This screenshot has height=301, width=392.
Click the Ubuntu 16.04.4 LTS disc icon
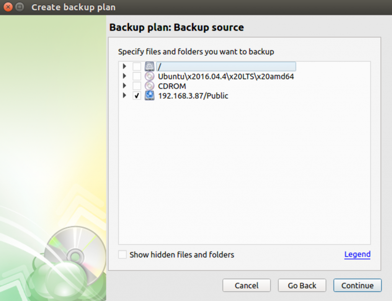(x=150, y=76)
